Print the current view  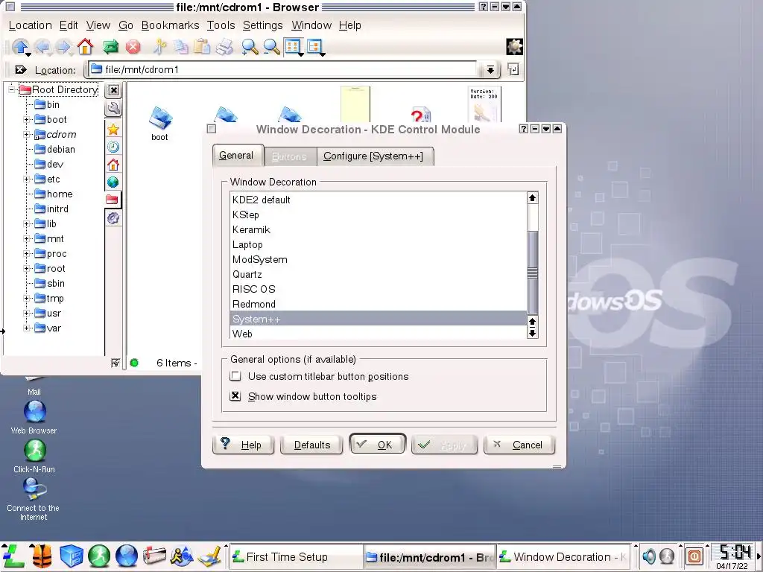pyautogui.click(x=224, y=47)
